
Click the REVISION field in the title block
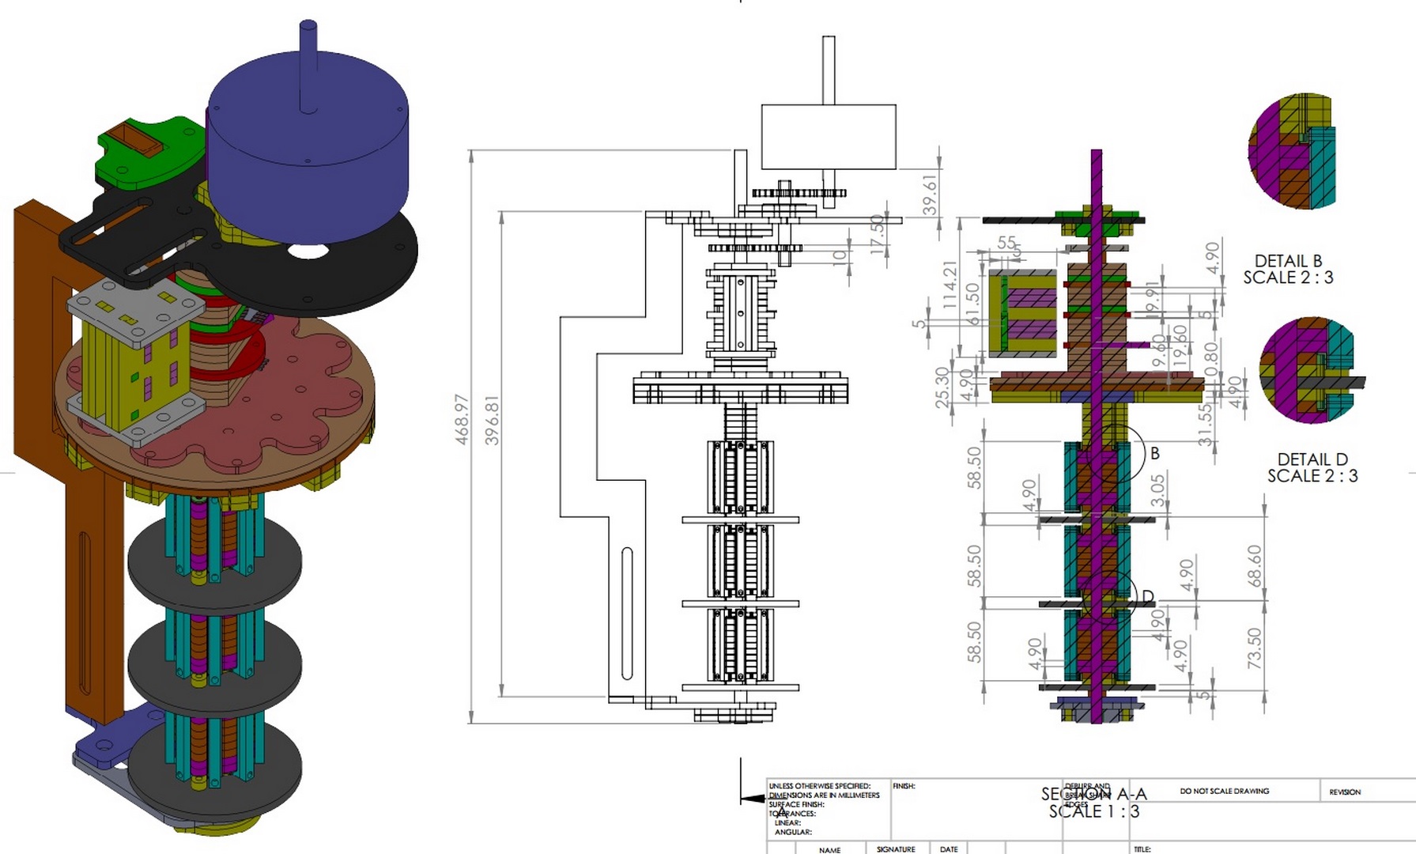tap(1345, 792)
